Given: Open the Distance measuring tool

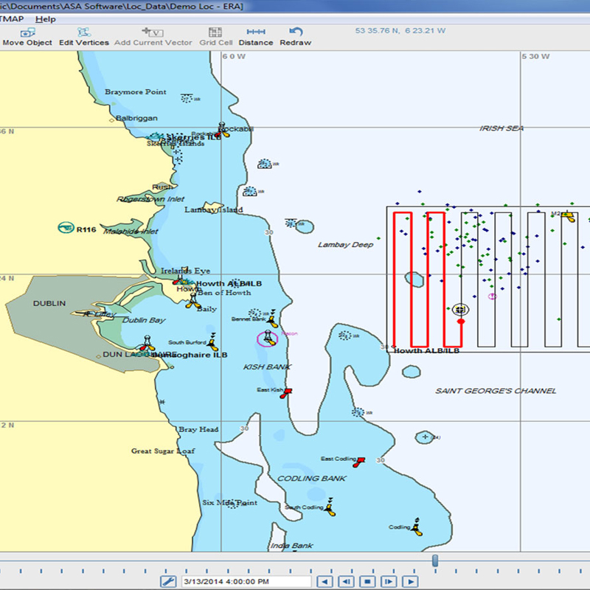Looking at the screenshot, I should [256, 36].
